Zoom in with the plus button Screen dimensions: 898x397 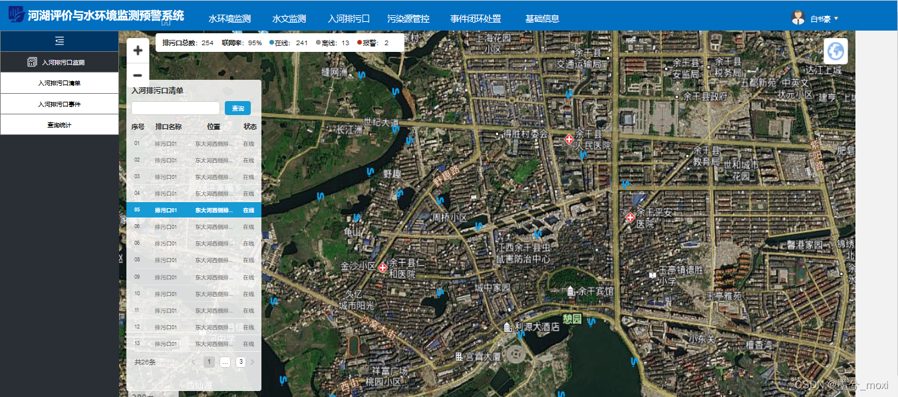(x=138, y=50)
